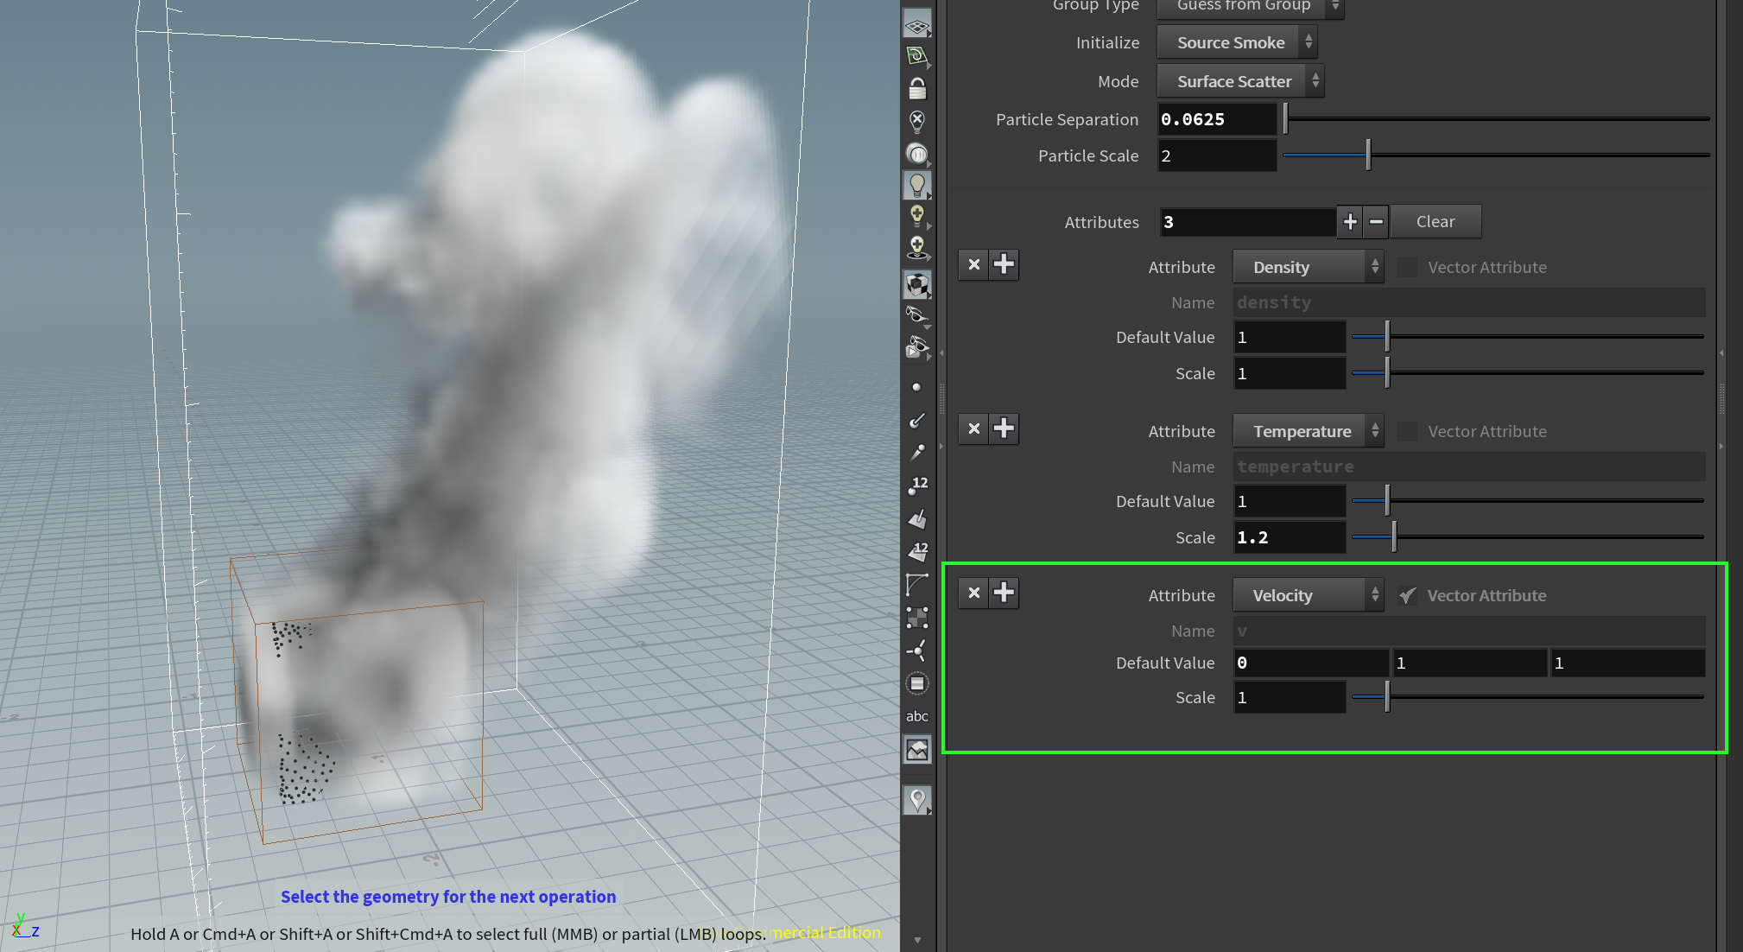Click the plus stepper beside the Attributes count
The image size is (1743, 952).
[x=1349, y=221]
